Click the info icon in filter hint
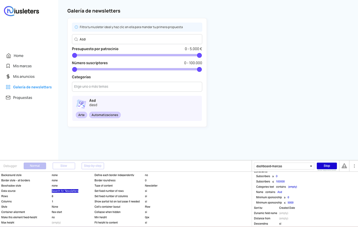358x227 pixels. coord(76,27)
